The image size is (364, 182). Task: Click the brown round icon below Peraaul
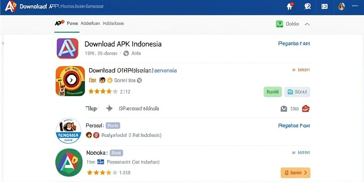(89, 135)
